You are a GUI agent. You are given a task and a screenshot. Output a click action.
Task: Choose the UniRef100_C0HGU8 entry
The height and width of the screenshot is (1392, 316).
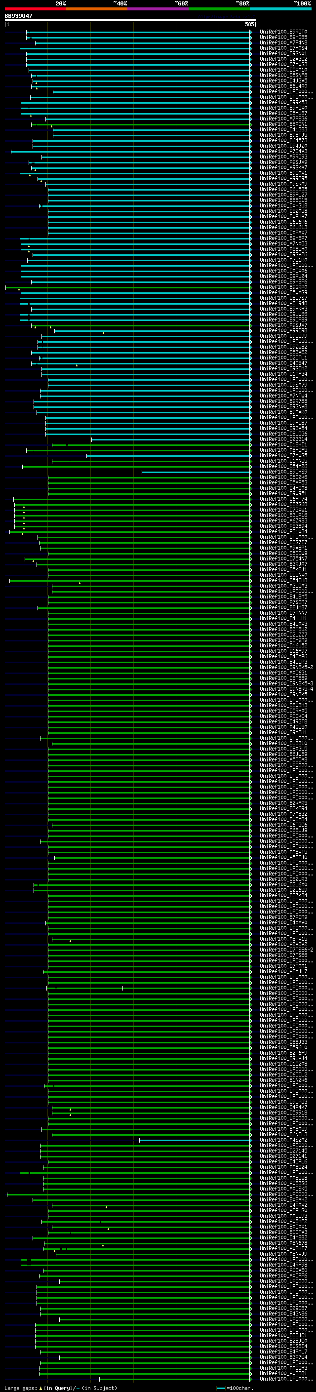click(283, 205)
